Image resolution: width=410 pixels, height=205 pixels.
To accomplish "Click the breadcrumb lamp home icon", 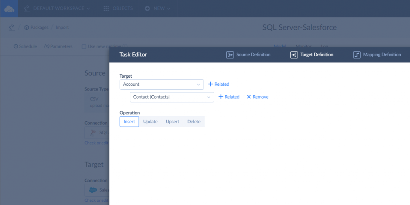I will click(x=12, y=27).
